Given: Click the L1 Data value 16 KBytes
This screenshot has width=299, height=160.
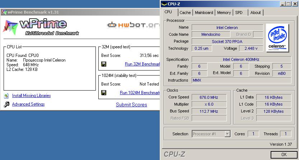Looking at the screenshot, I should [x=274, y=97].
